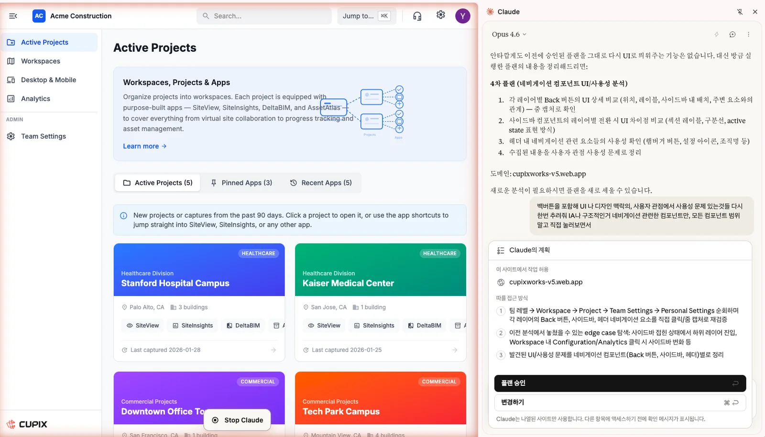
Task: Click plan step 1 in Claude's plan
Action: (620, 315)
